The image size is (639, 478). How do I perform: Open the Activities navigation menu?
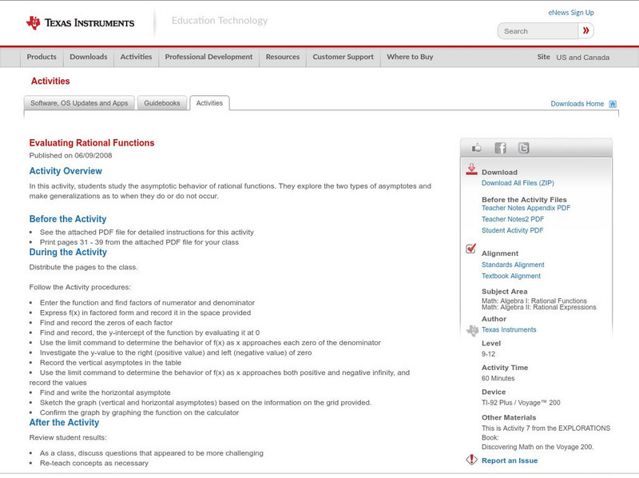[x=136, y=57]
